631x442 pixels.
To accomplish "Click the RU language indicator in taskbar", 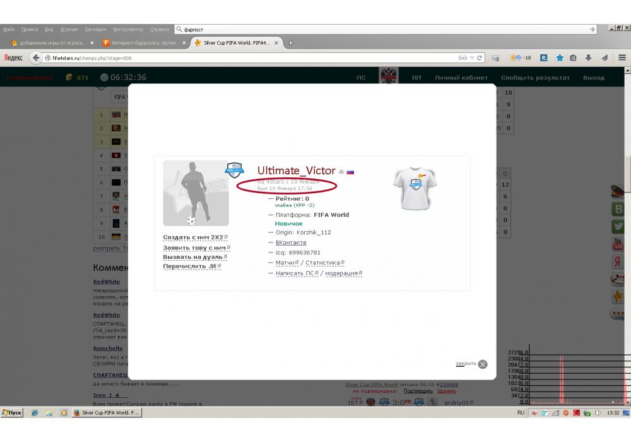I will point(521,412).
